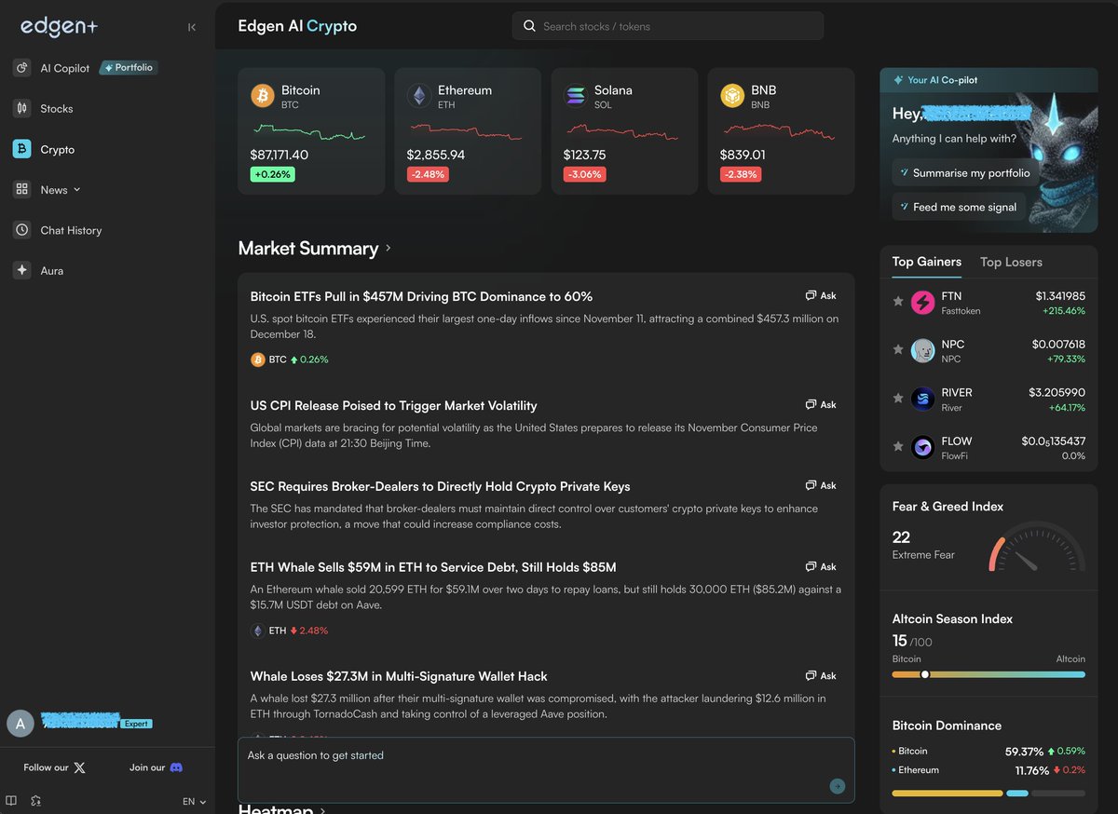1118x814 pixels.
Task: Open headline Whale Loses $27.3M in Multi-Signature
Action: (399, 676)
